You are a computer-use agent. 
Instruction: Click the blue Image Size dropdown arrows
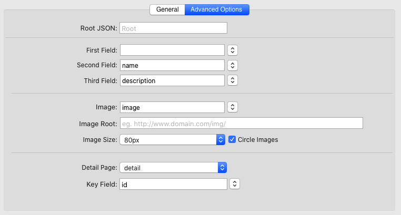click(222, 140)
